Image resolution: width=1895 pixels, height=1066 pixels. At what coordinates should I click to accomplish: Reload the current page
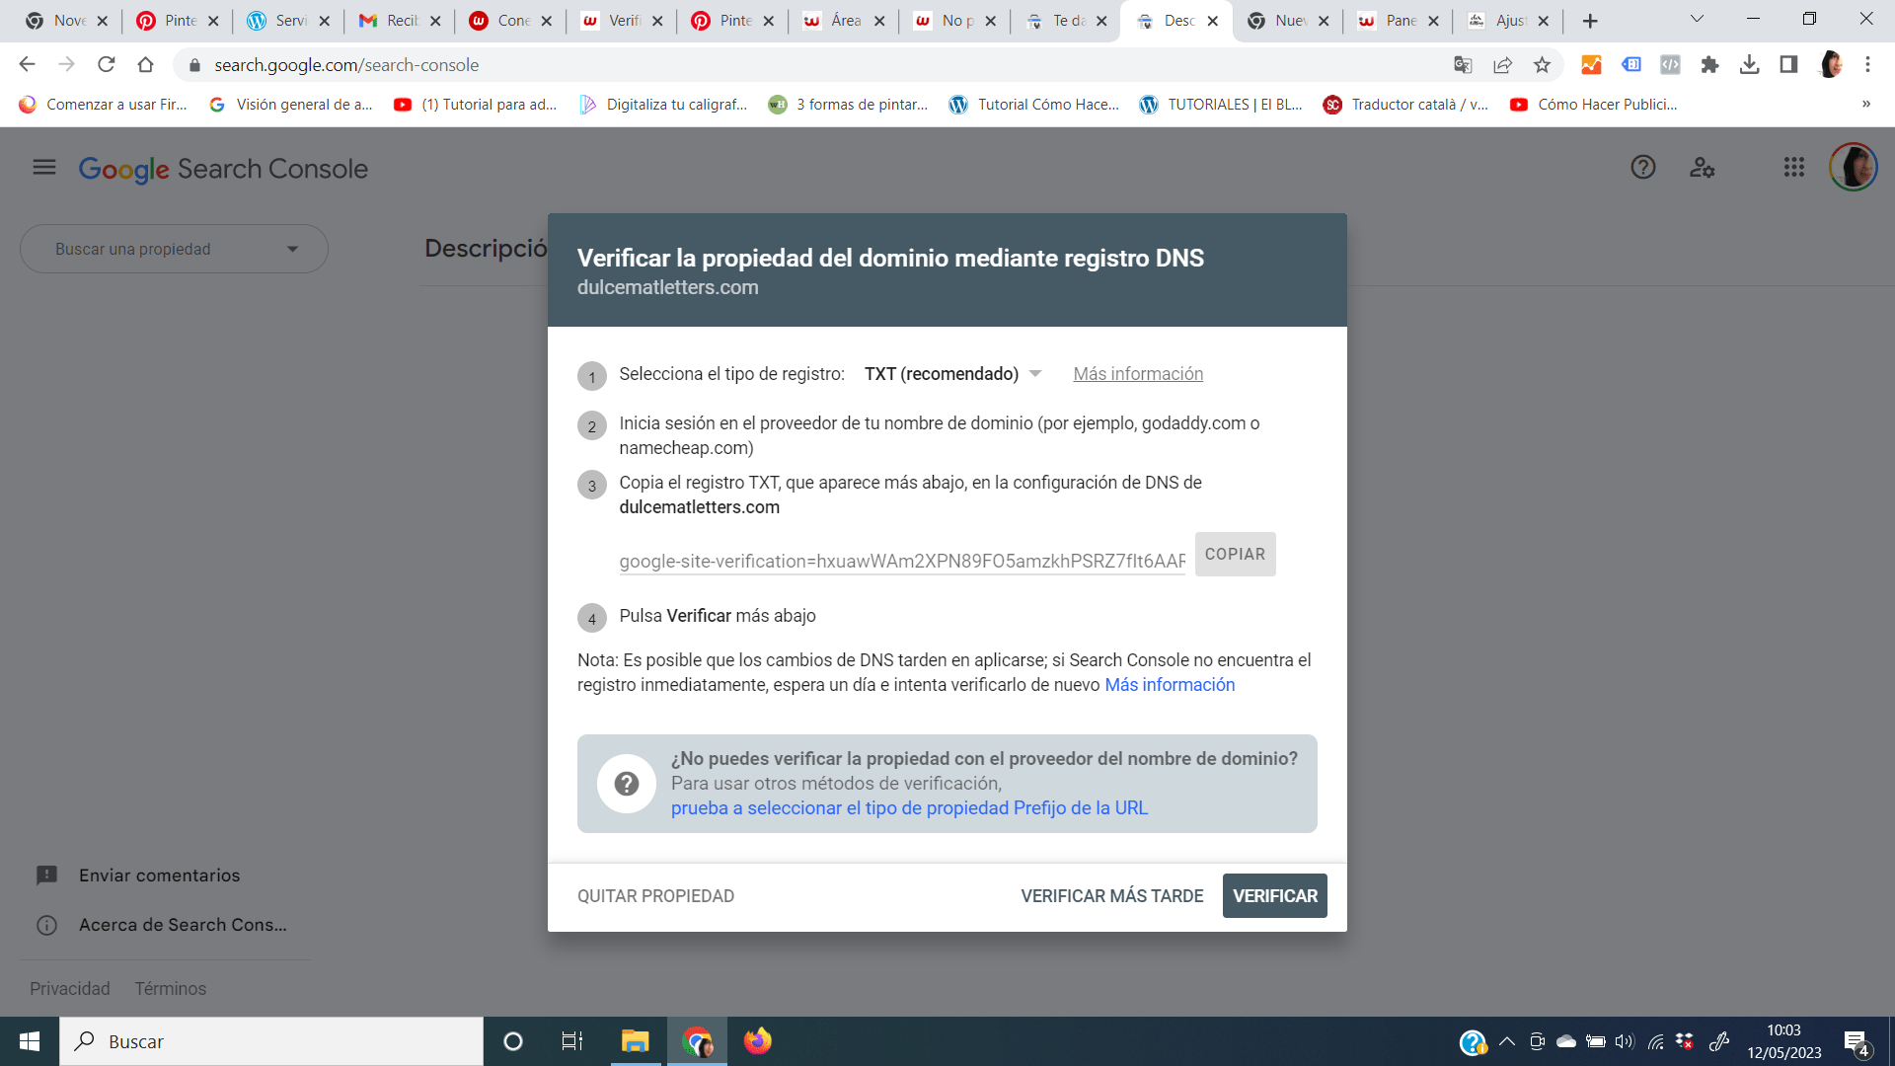(106, 65)
